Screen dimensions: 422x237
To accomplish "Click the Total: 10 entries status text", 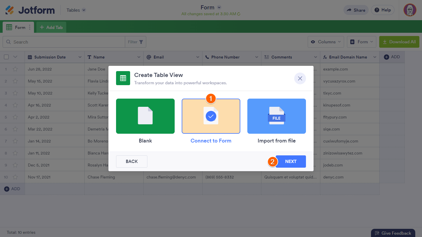I will (21, 233).
